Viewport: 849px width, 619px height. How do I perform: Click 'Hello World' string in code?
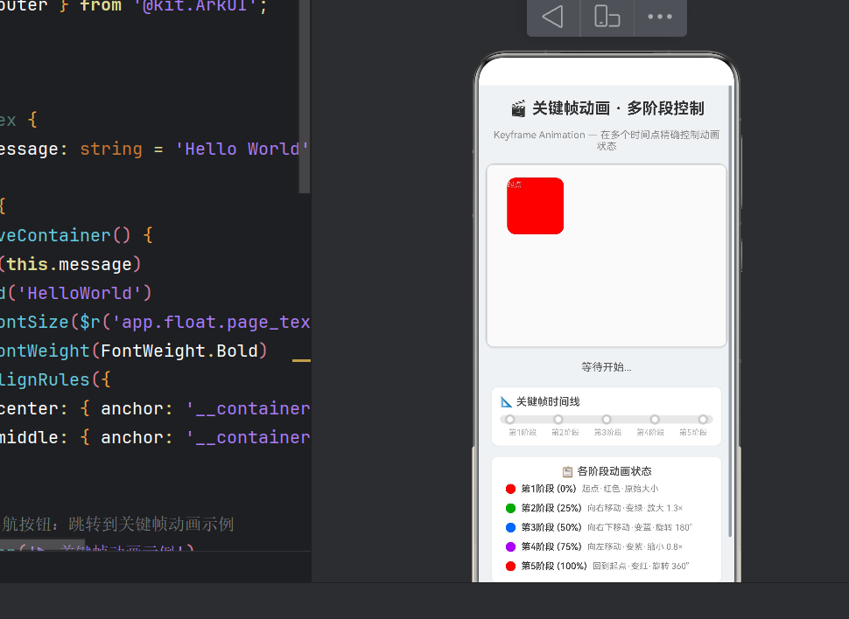pos(242,149)
